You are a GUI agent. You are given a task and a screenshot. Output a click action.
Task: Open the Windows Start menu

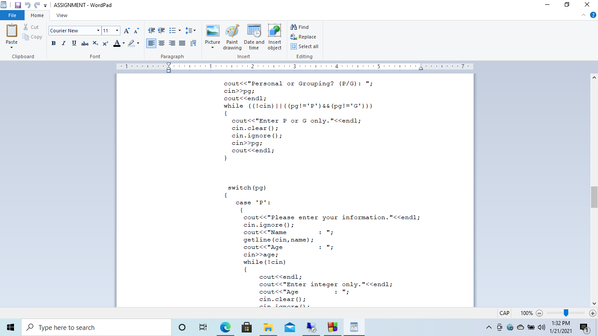point(11,327)
